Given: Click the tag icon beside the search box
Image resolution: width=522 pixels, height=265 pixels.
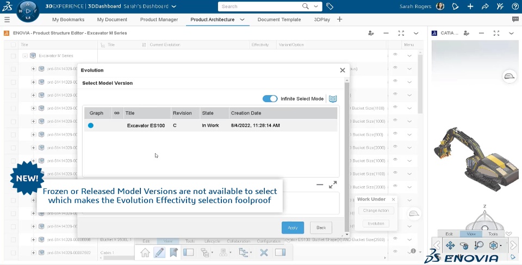Looking at the screenshot, I should 330,7.
